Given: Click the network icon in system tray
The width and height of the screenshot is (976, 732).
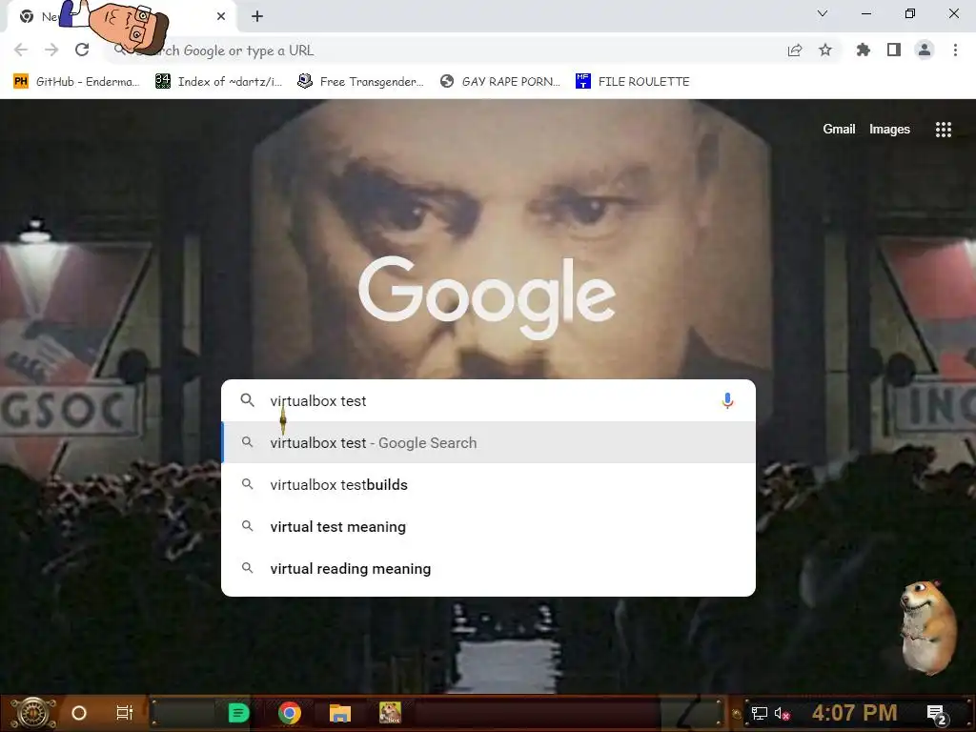Looking at the screenshot, I should tap(760, 713).
